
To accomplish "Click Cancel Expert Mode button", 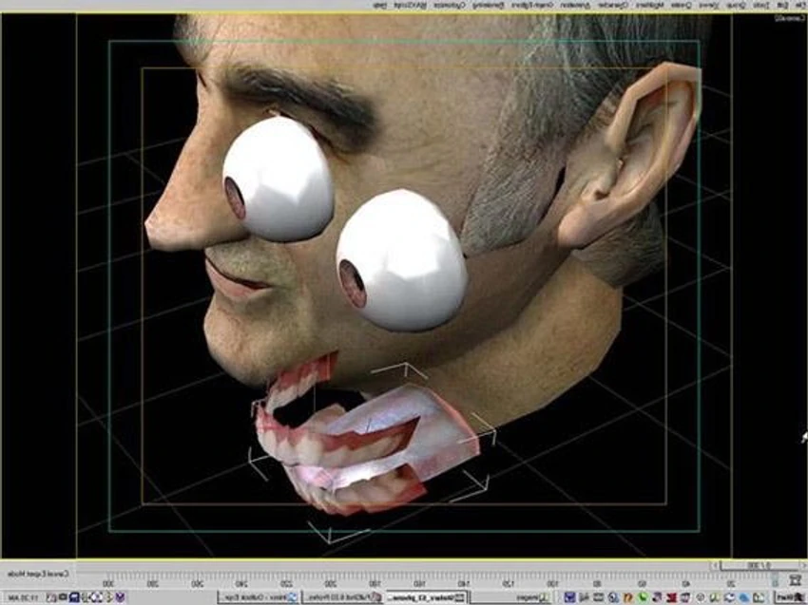I will tap(39, 574).
